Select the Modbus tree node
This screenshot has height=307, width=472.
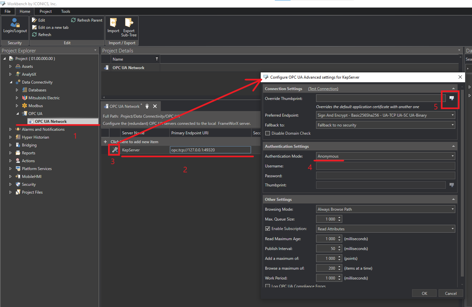point(35,106)
